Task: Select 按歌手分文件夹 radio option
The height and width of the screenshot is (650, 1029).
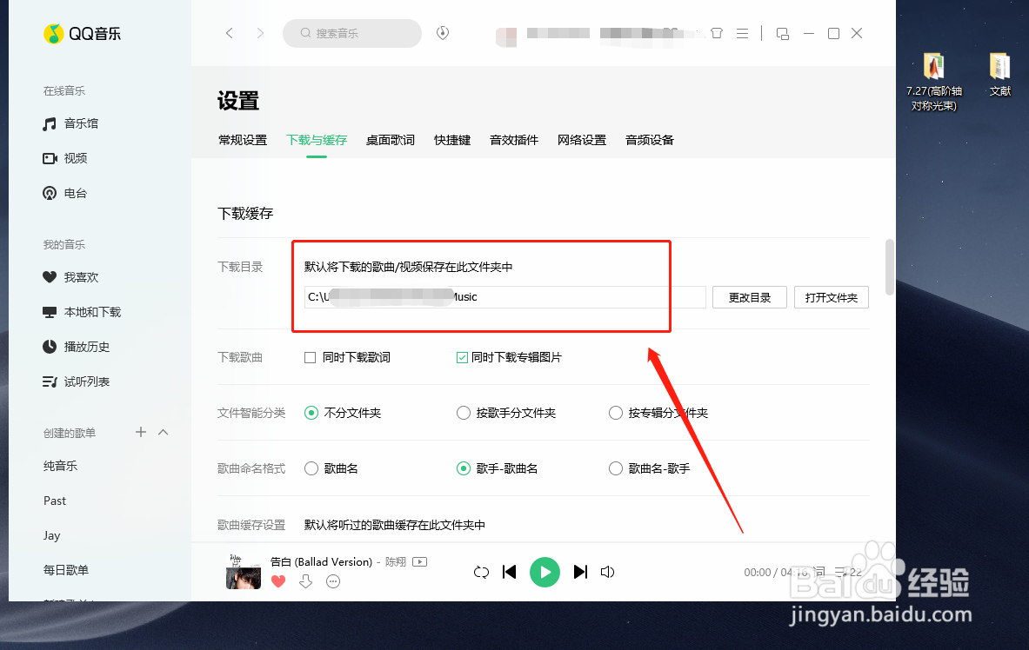Action: tap(464, 413)
